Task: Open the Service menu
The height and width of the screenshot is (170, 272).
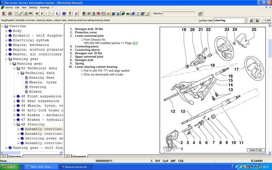Action: [x=9, y=7]
